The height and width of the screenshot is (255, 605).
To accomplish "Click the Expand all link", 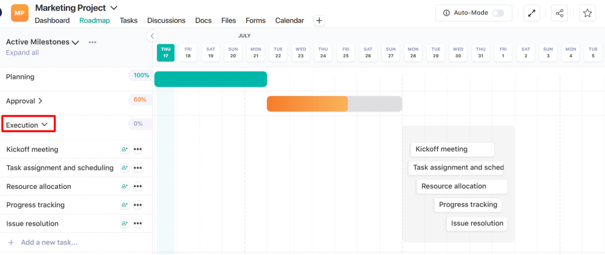I will pos(22,52).
